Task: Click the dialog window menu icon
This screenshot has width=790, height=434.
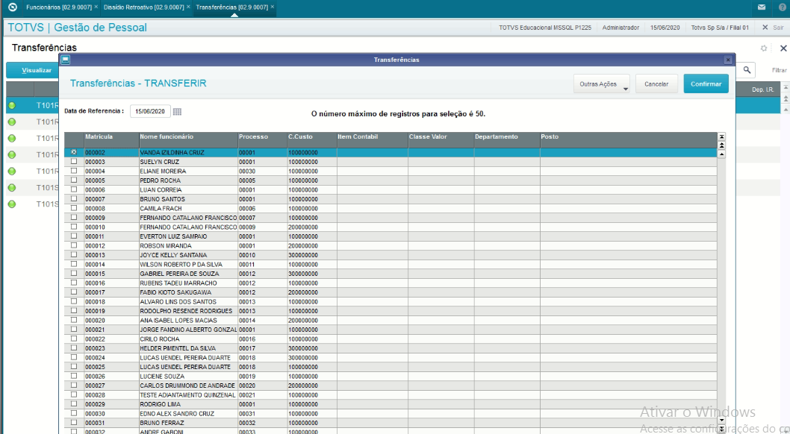Action: click(66, 60)
